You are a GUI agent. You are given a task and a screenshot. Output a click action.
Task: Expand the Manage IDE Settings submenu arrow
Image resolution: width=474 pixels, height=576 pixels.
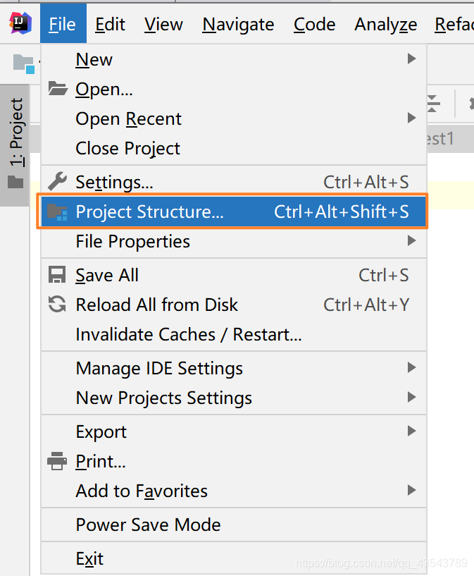tap(412, 368)
